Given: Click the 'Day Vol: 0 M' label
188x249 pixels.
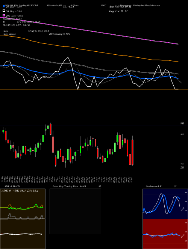Looking at the screenshot, I should coord(118,11).
